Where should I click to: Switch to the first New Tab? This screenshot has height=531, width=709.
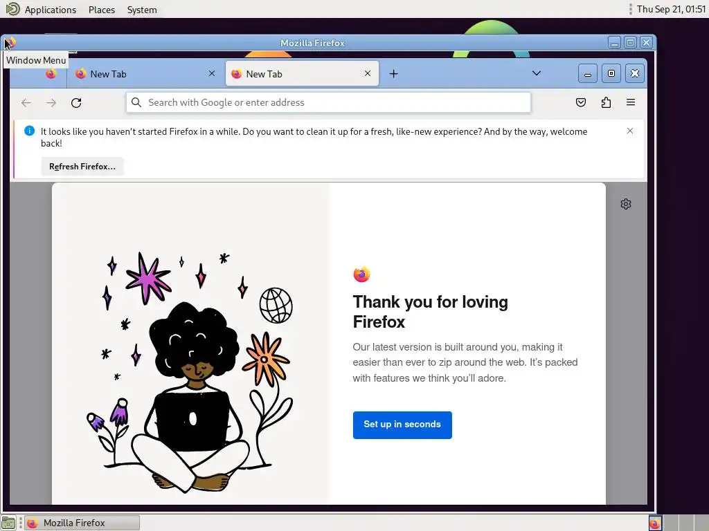(x=145, y=73)
